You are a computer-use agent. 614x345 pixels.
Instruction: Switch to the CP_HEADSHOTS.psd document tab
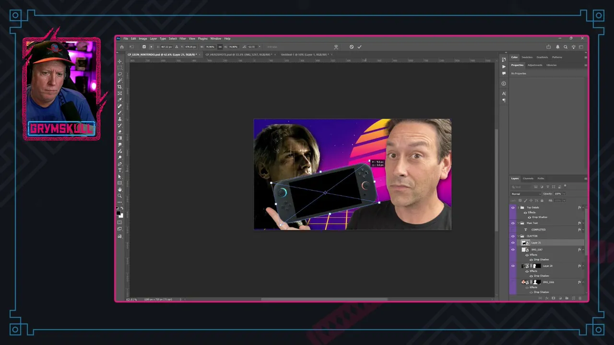[239, 54]
